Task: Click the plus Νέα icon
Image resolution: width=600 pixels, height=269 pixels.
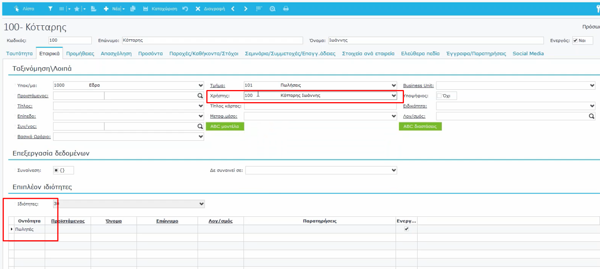Action: pos(106,9)
